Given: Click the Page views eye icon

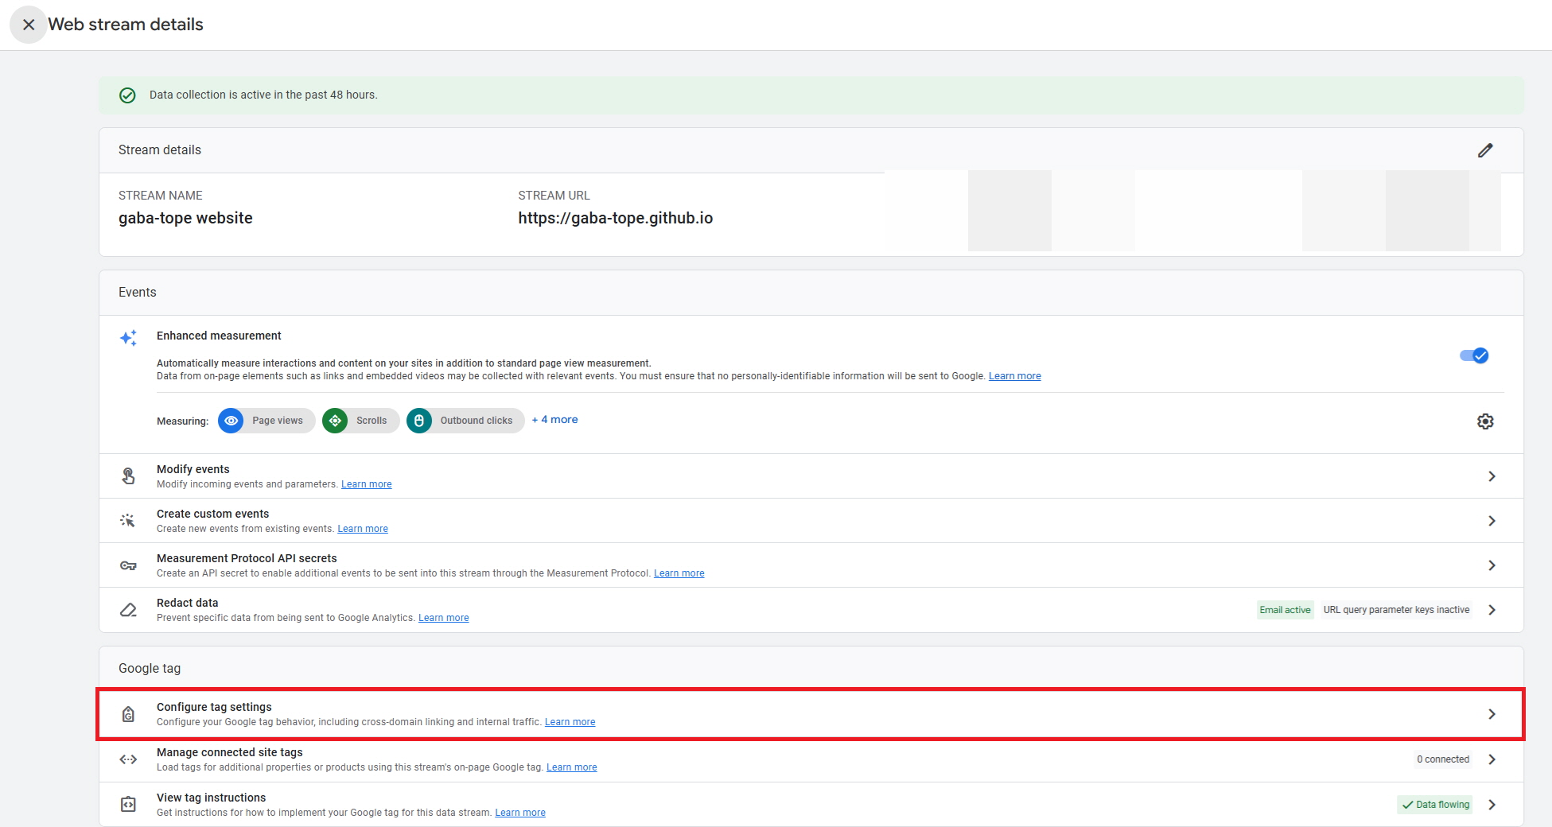Looking at the screenshot, I should pos(231,421).
